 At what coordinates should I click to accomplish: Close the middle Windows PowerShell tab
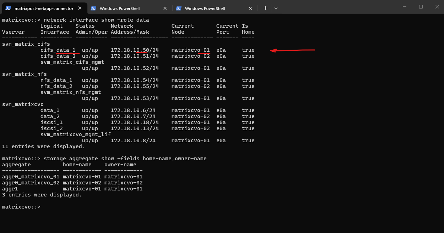(x=165, y=8)
